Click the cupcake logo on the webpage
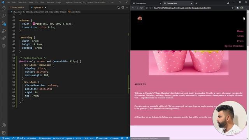This screenshot has width=249, height=140. 140,18
